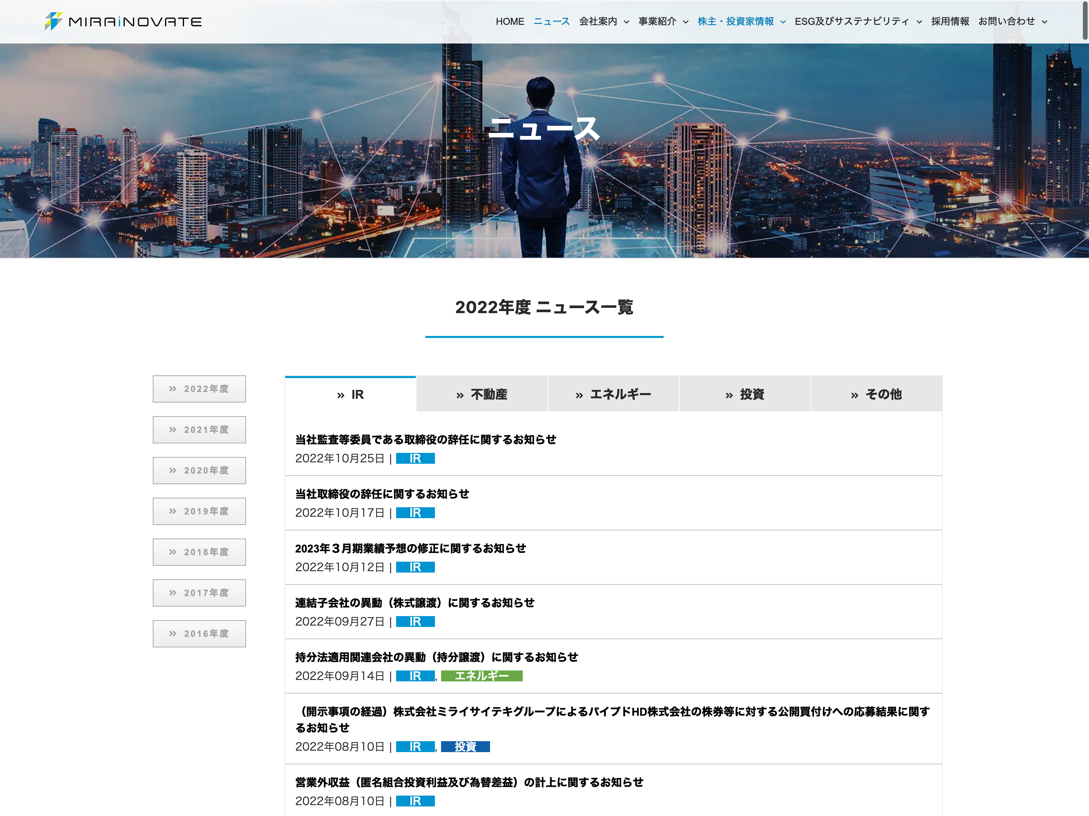Viewport: 1089px width, 816px height.
Task: Open the お問い合わせ dropdown chevron
Action: click(x=1044, y=22)
